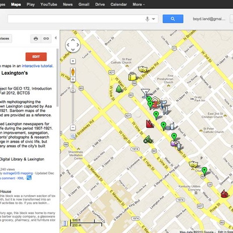Collapse the side panel arrow
The height and width of the screenshot is (233, 233).
(x=55, y=38)
